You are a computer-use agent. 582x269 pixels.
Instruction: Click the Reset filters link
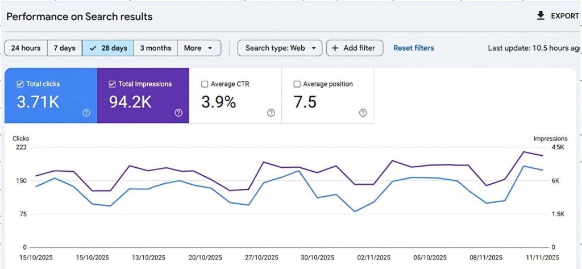click(x=414, y=48)
